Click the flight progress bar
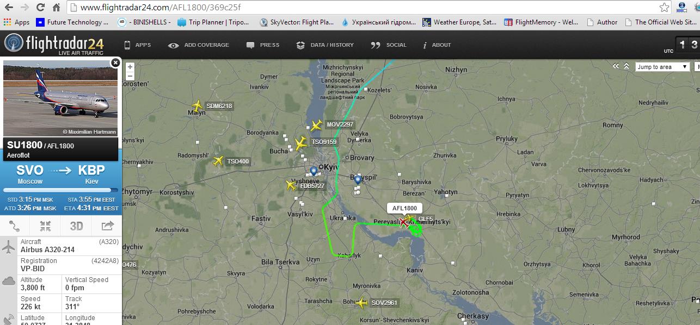Image resolution: width=700 pixels, height=325 pixels. [x=60, y=190]
